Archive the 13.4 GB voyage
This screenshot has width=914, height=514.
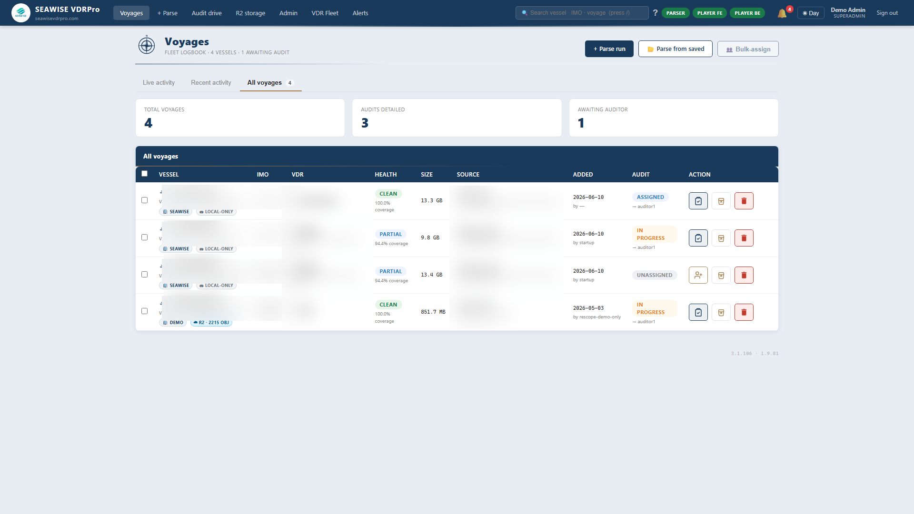721,275
